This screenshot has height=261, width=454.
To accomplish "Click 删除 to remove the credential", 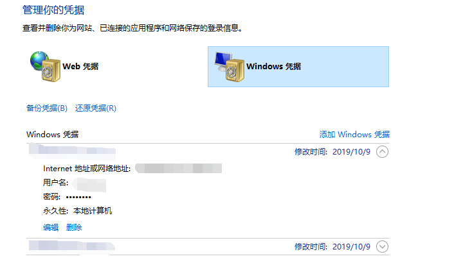I will [x=74, y=228].
